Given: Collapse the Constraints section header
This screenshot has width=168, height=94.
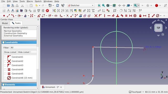Looking at the screenshot, I should (x=19, y=42).
